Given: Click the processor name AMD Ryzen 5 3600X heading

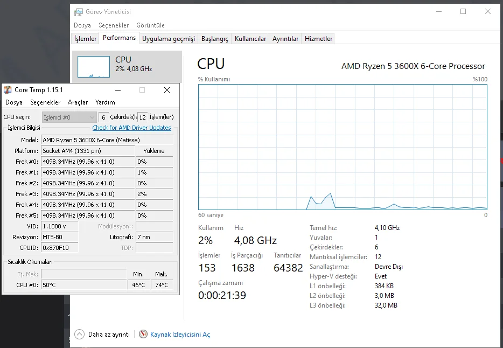Looking at the screenshot, I should [413, 66].
